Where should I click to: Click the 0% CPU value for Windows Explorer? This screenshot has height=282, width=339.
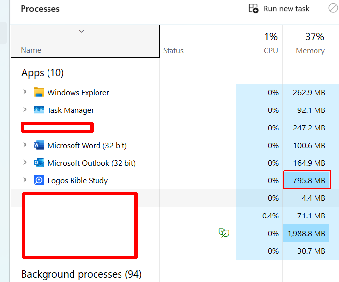273,93
